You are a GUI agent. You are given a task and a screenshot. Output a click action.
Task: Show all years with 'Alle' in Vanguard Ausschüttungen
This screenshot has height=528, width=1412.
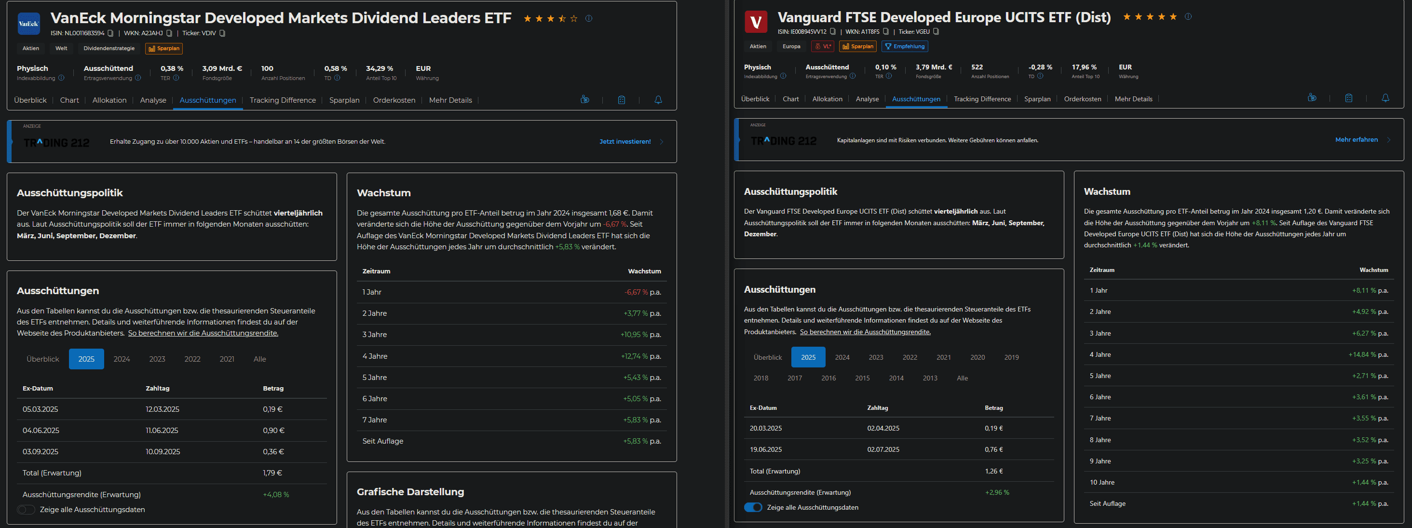tap(962, 379)
